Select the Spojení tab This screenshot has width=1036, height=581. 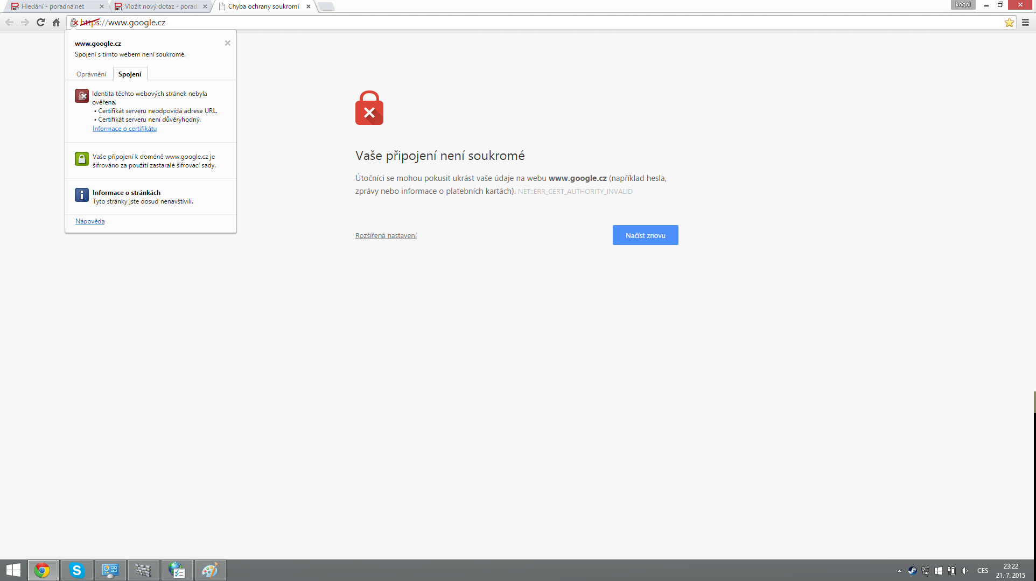click(130, 74)
